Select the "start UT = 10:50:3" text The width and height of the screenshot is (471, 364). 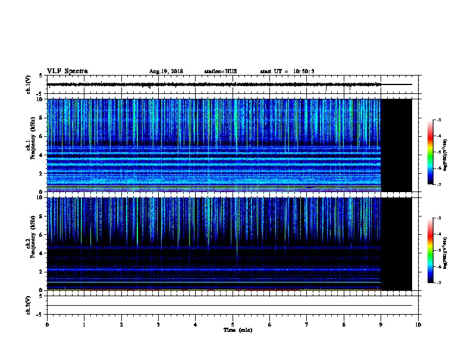coord(287,71)
